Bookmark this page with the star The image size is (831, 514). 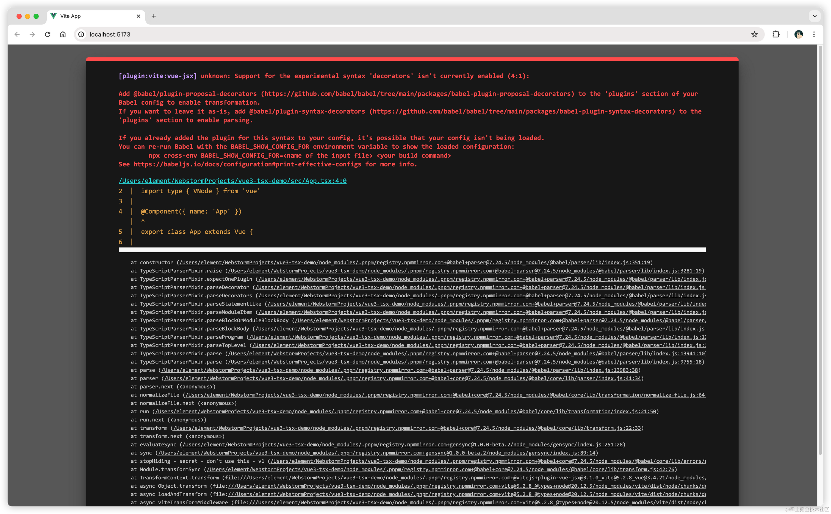pos(754,34)
